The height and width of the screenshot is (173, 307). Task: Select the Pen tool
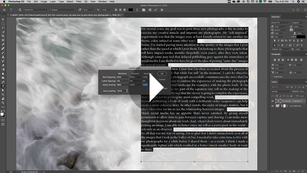(x=3, y=82)
